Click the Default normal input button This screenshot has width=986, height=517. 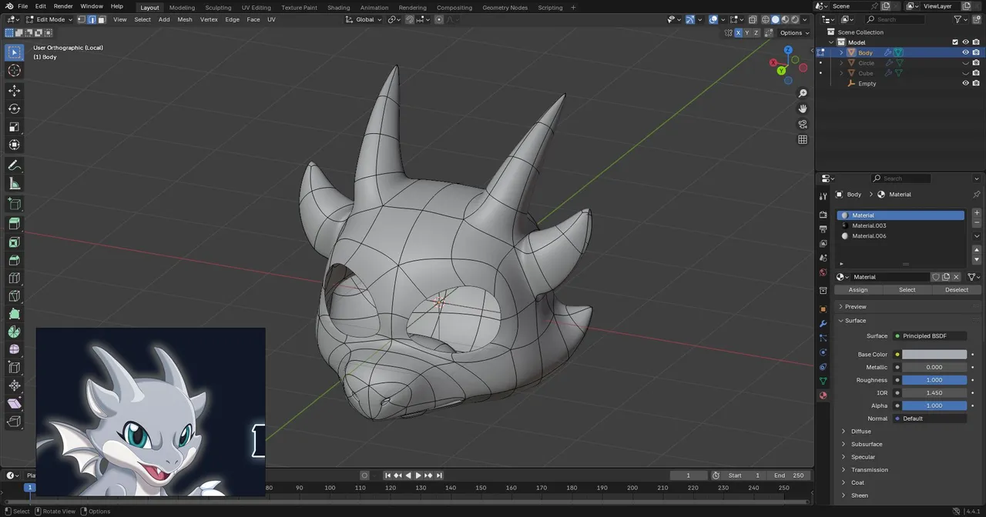(930, 419)
